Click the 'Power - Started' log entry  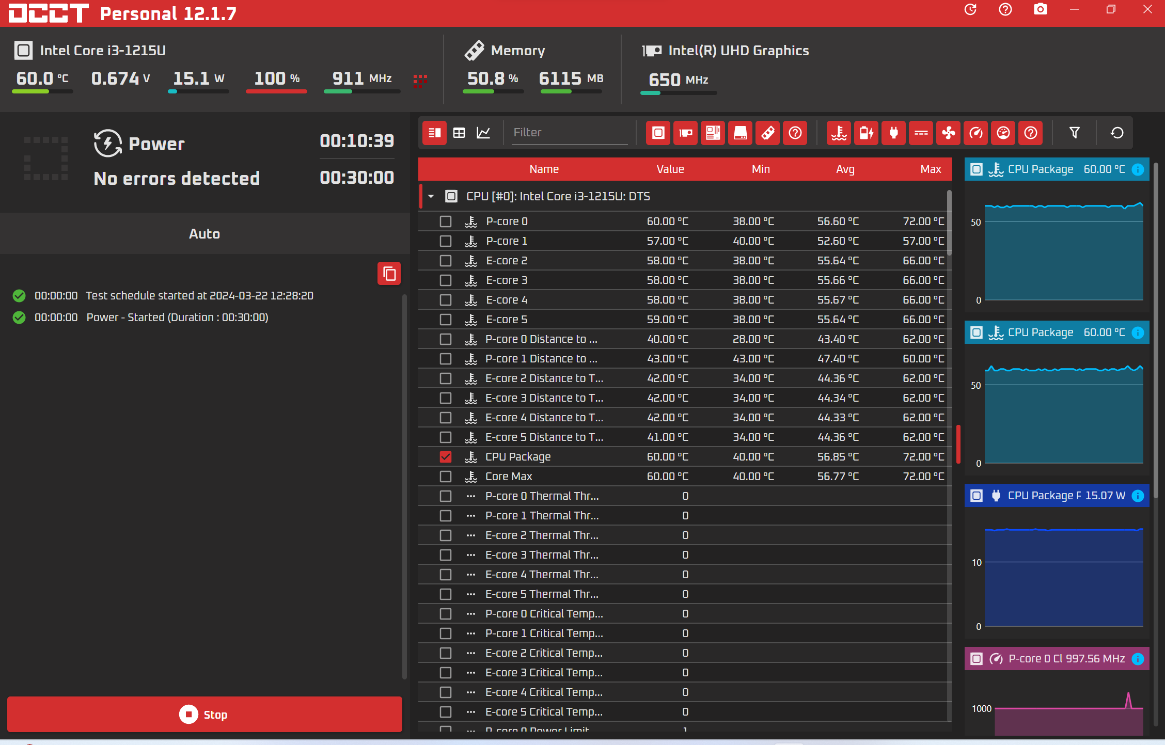[177, 318]
